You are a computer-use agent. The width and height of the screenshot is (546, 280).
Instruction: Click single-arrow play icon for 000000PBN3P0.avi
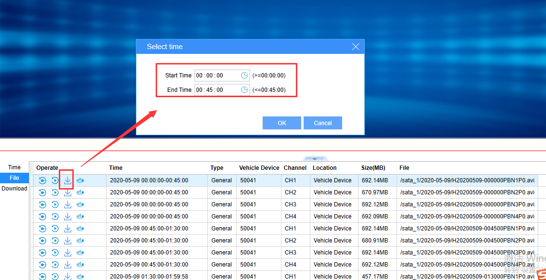click(55, 204)
